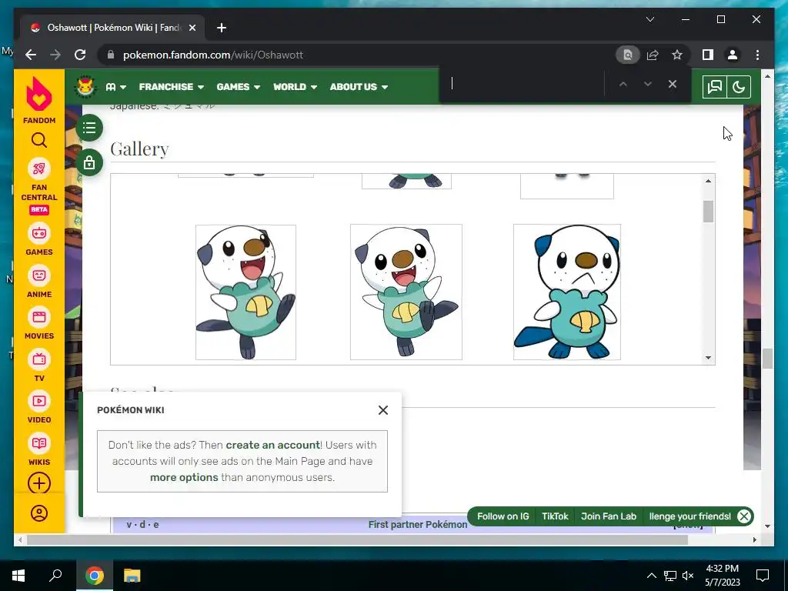Open TV section in Fandom sidebar
The image size is (788, 591).
(x=39, y=366)
